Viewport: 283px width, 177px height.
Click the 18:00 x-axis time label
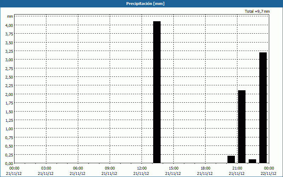(x=206, y=169)
